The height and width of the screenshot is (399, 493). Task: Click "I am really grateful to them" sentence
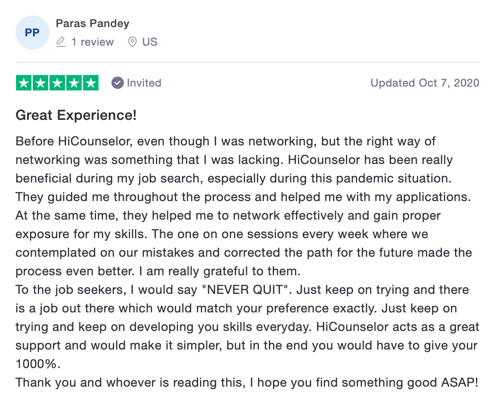point(219,271)
